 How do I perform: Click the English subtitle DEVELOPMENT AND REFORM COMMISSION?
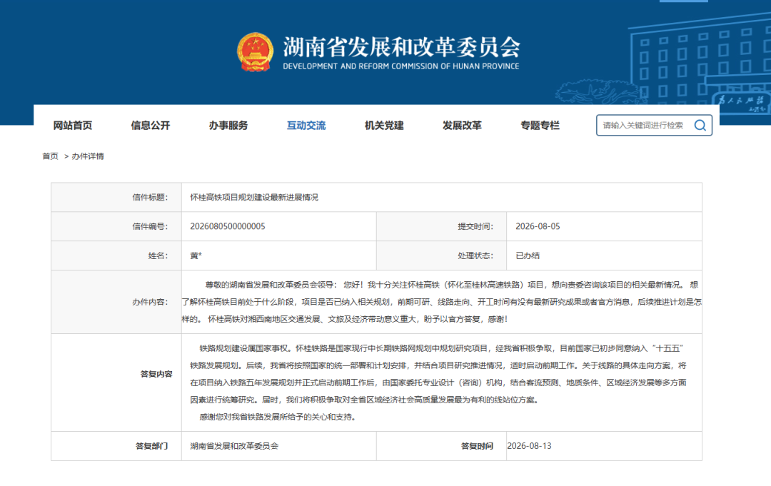pos(400,66)
